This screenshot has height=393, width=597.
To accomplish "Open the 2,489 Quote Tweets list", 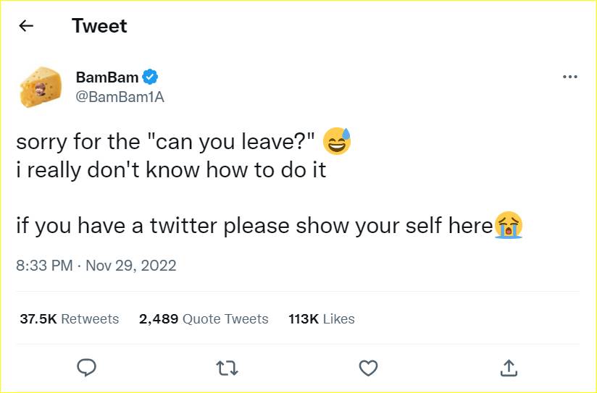I will [204, 318].
